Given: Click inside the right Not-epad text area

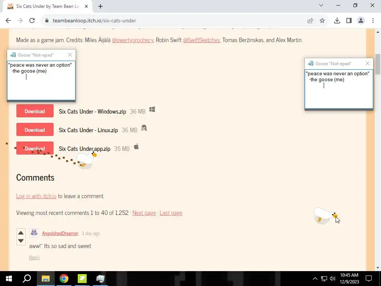Looking at the screenshot, I should 339,89.
